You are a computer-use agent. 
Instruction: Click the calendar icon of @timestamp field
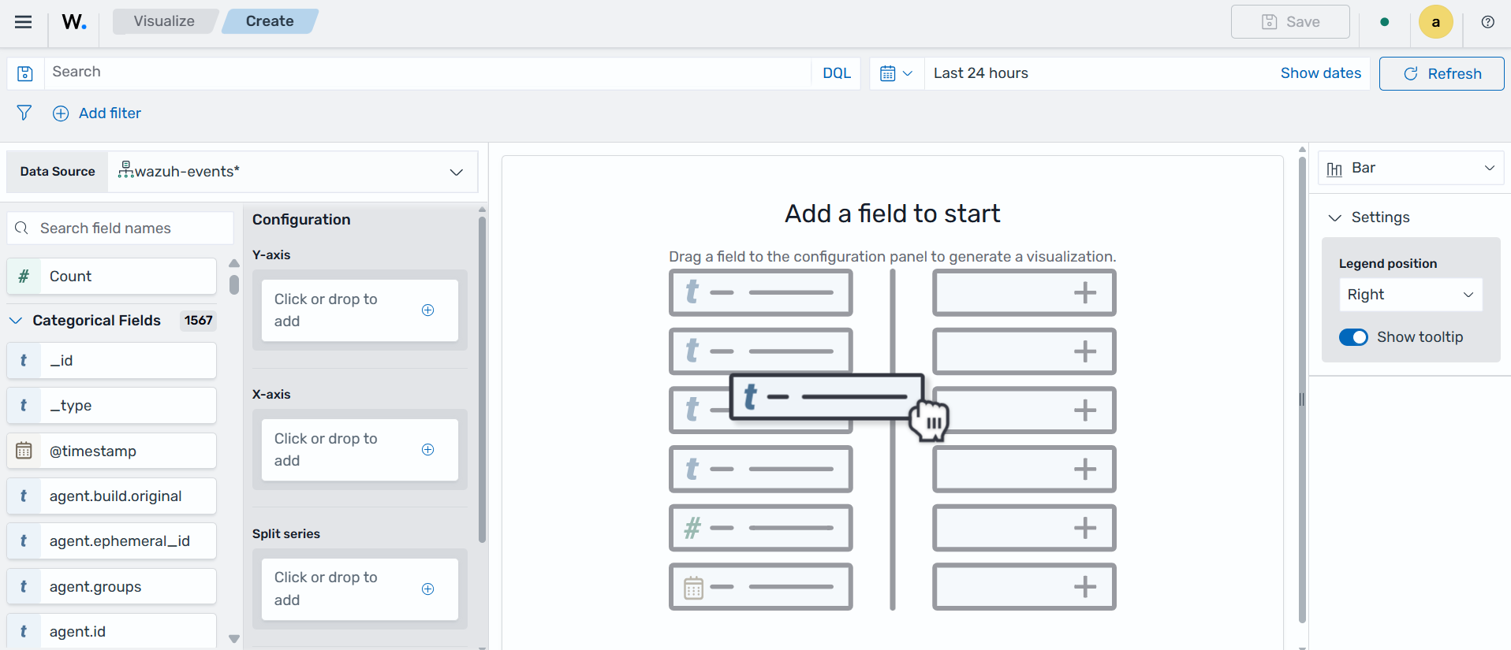click(24, 451)
